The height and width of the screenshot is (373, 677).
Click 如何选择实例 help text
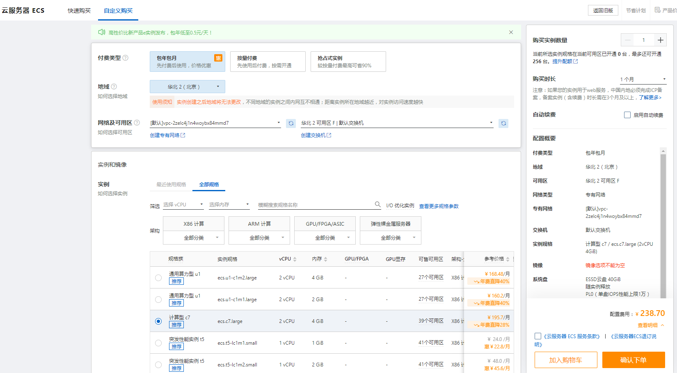[x=112, y=194]
